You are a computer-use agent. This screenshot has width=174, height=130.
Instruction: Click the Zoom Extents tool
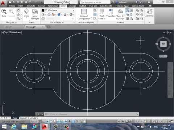coord(18,18)
